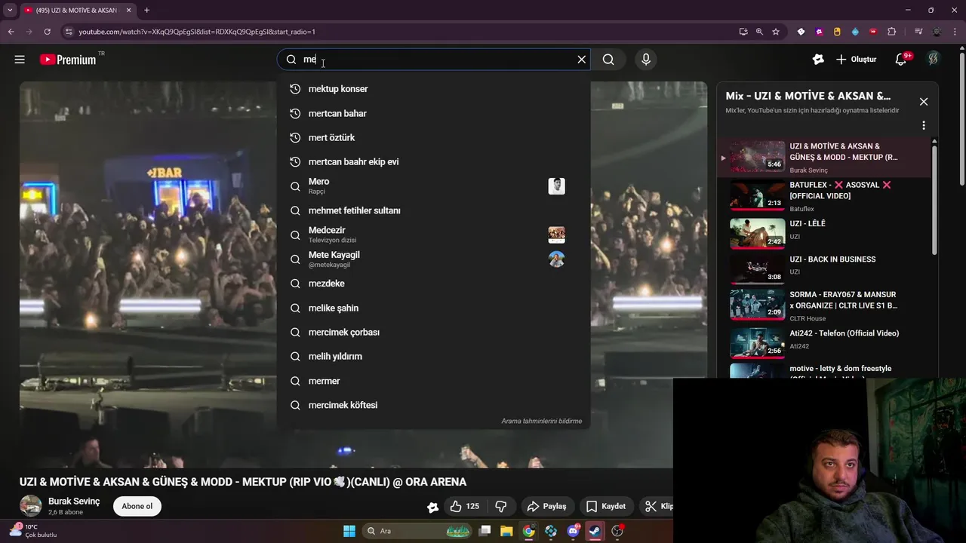Save video with Kaydet button
The image size is (966, 543).
(607, 506)
